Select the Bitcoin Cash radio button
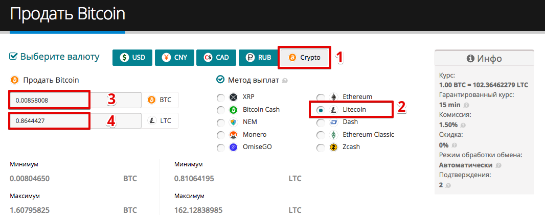The width and height of the screenshot is (545, 222). pyautogui.click(x=221, y=110)
